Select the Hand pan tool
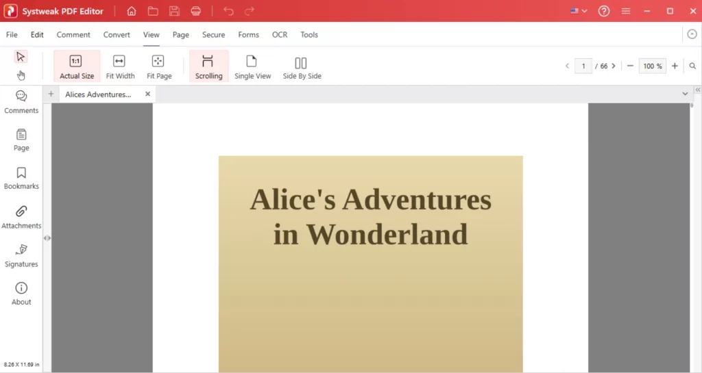The image size is (702, 373). pos(21,75)
